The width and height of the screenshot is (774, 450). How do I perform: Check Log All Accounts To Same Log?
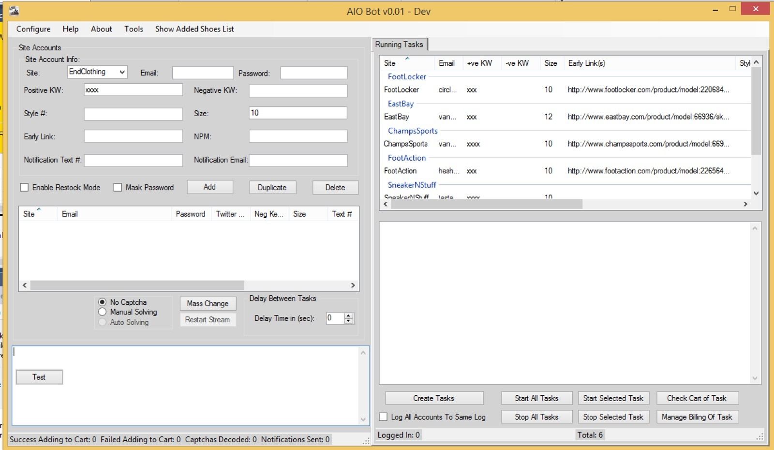point(384,417)
